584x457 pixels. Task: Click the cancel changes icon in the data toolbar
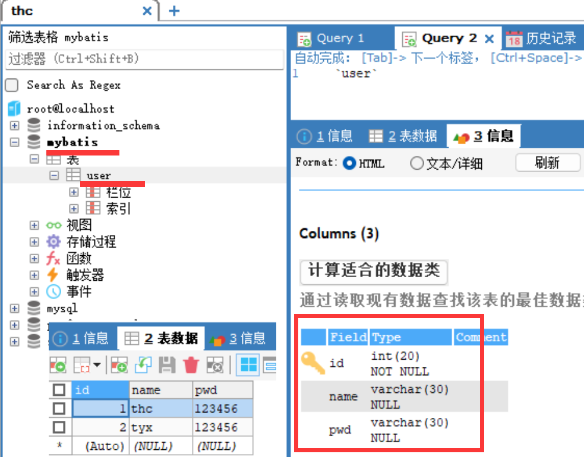[x=215, y=364]
